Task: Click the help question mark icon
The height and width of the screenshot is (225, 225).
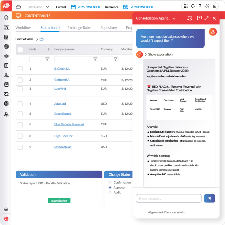Action: 200,6
